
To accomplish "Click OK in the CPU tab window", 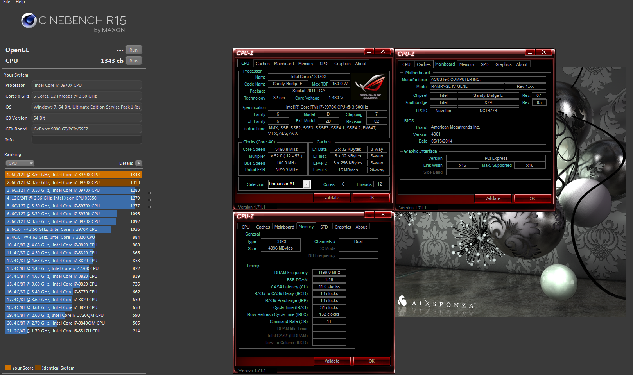I will [x=371, y=198].
